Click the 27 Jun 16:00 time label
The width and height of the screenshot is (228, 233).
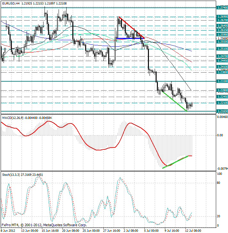pos(112,230)
